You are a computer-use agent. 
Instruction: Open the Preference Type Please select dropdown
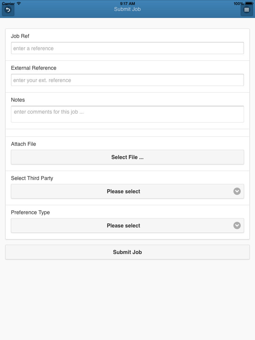click(127, 225)
